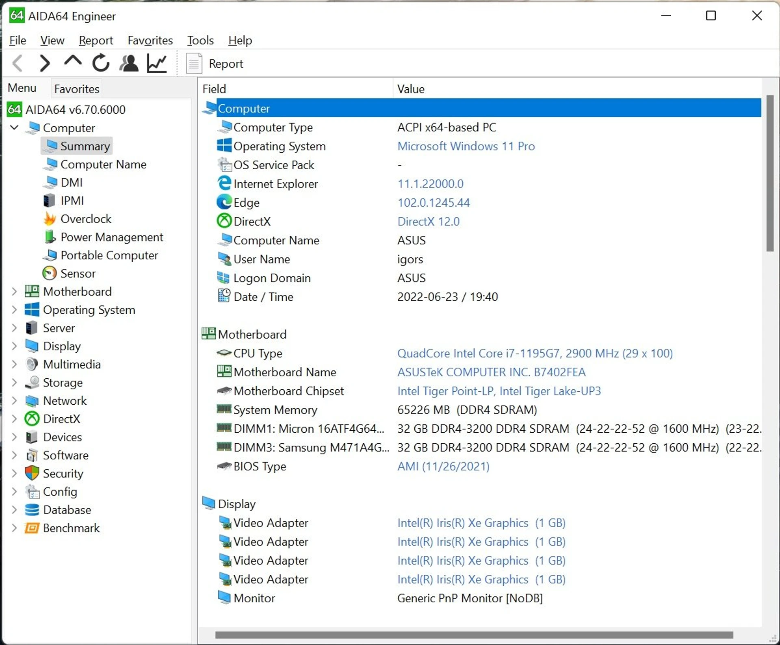This screenshot has width=780, height=645.
Task: Expand the DirectX tree node
Action: 14,419
